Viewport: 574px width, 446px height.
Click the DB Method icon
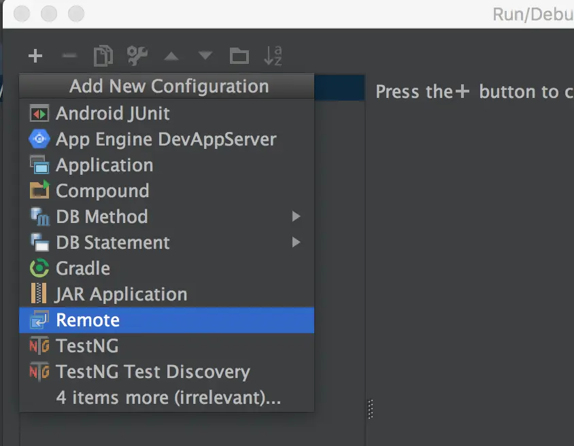coord(40,217)
